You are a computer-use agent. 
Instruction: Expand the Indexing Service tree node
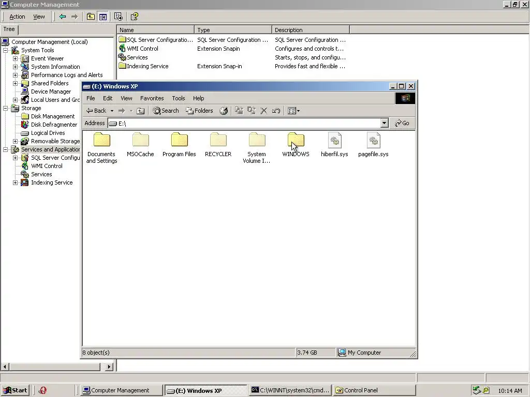[15, 182]
